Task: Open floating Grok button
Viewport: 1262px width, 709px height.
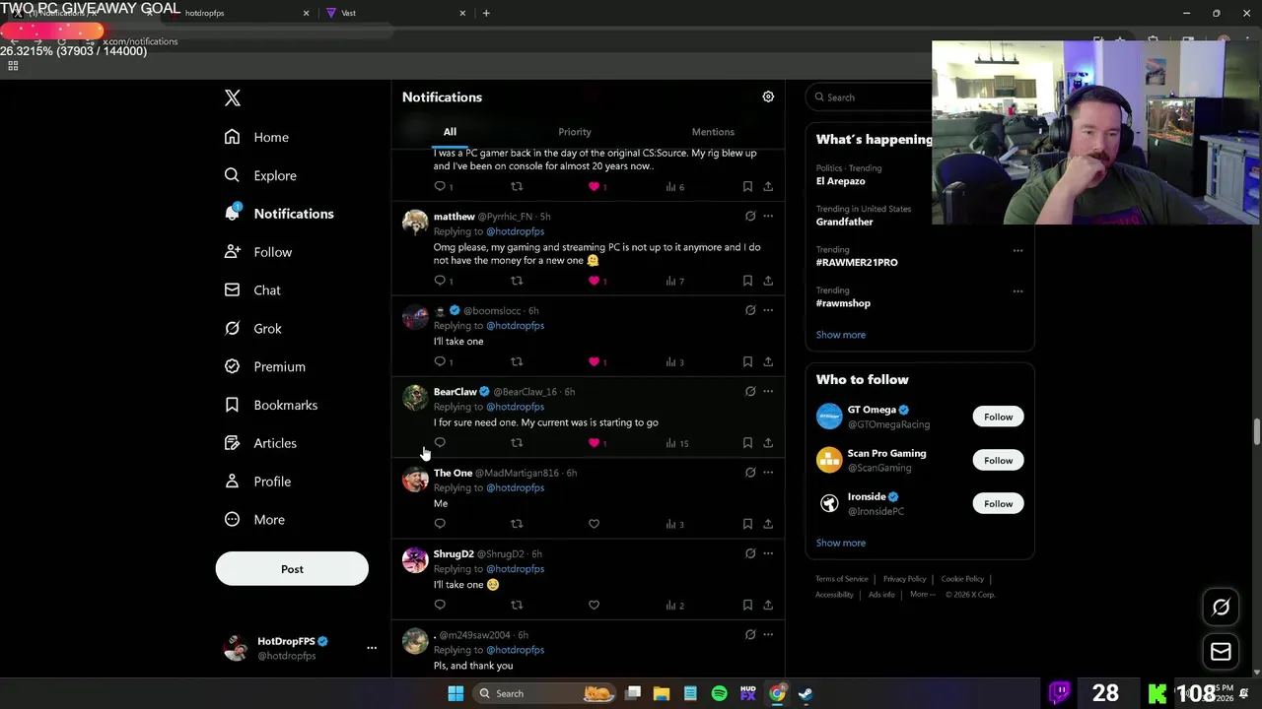Action: point(1221,608)
